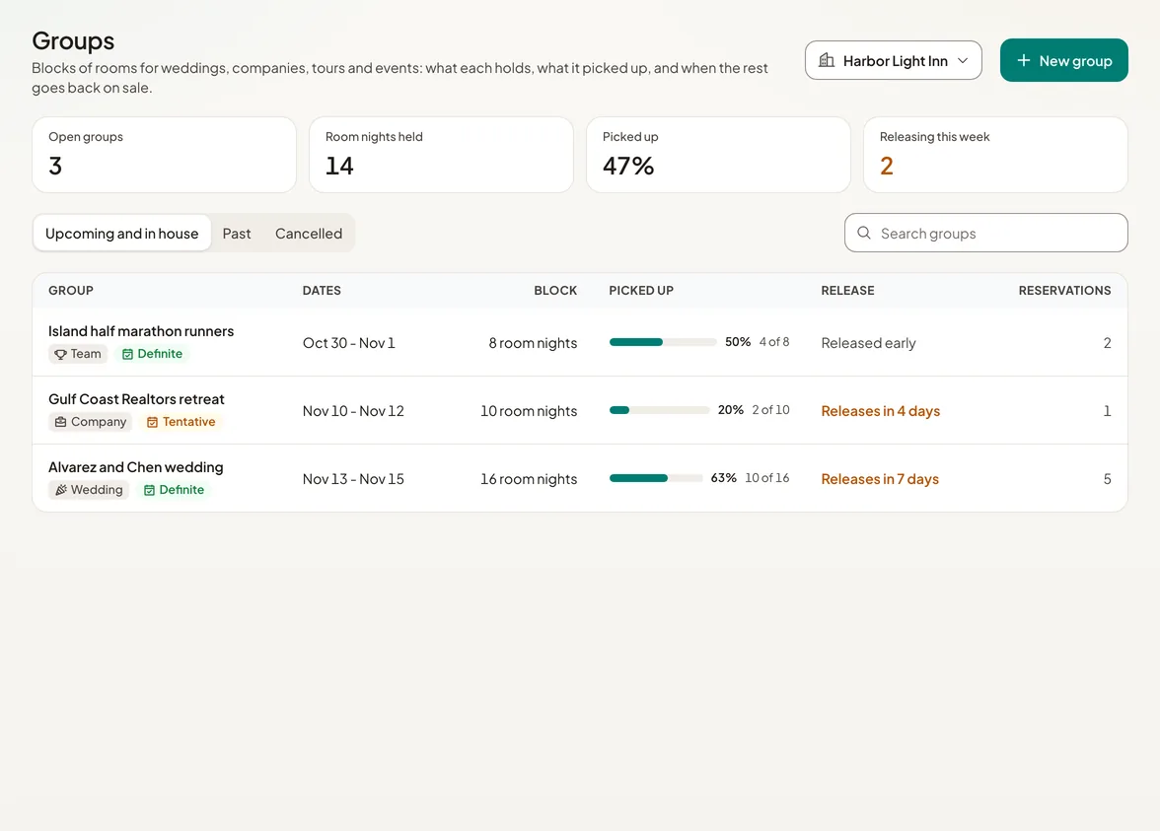Click the trophy icon on the Team tag
Viewport: 1160px width, 831px height.
[x=61, y=354]
